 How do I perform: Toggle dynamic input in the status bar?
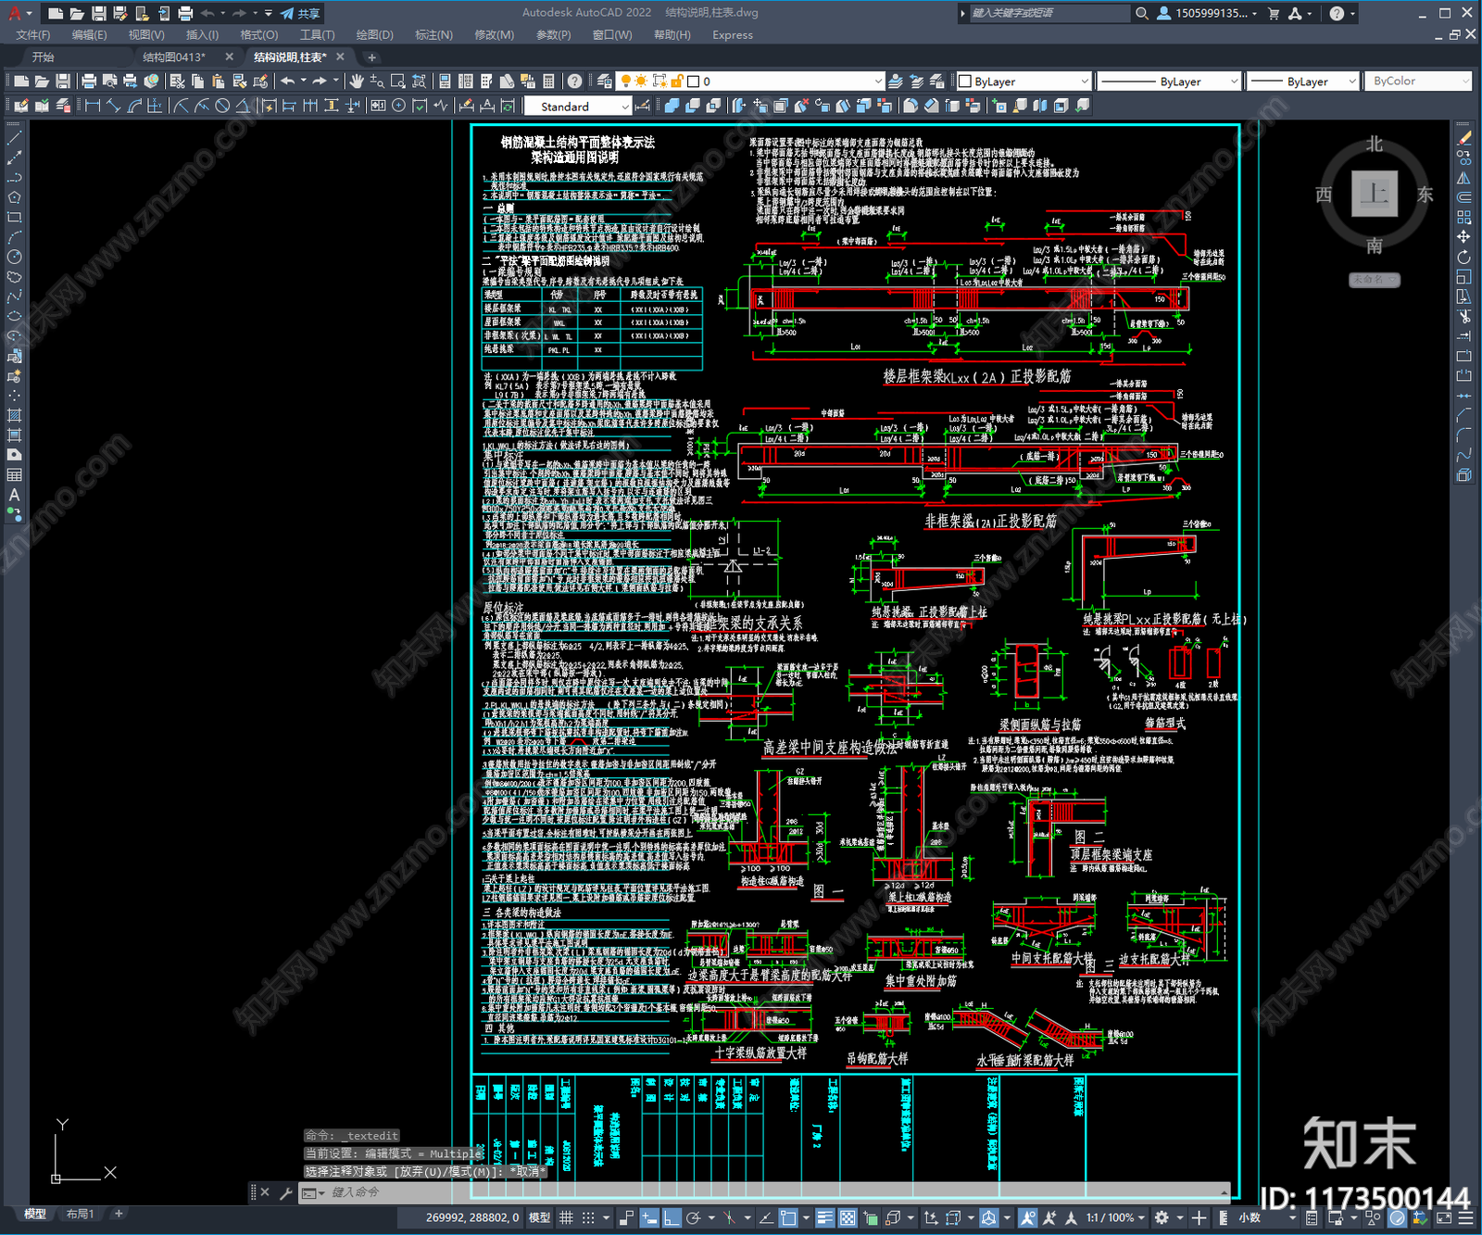coord(649,1217)
